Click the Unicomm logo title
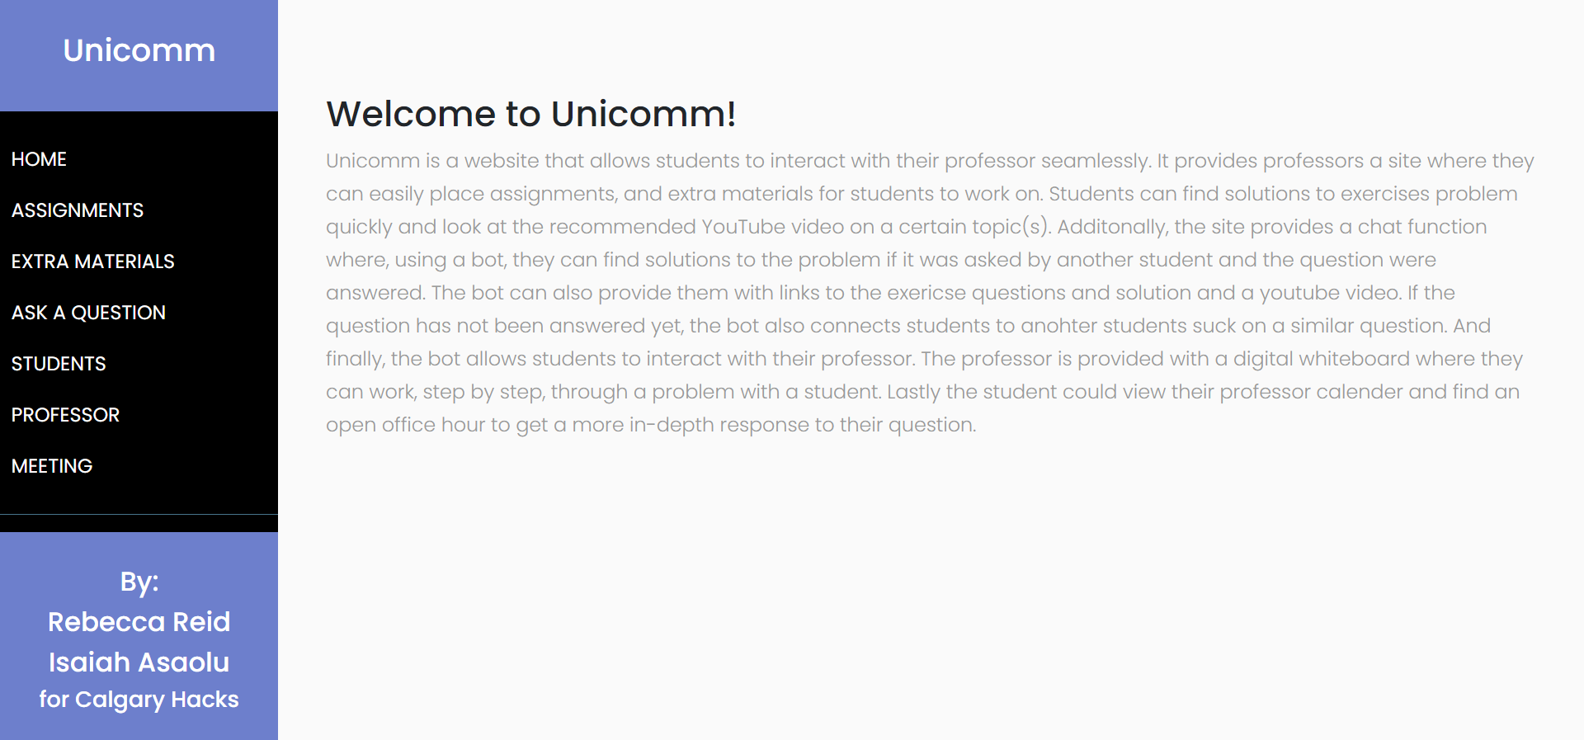The height and width of the screenshot is (740, 1584). 139,50
